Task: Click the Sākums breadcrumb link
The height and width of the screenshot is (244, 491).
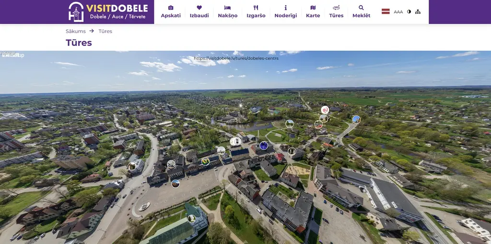Action: pyautogui.click(x=75, y=31)
